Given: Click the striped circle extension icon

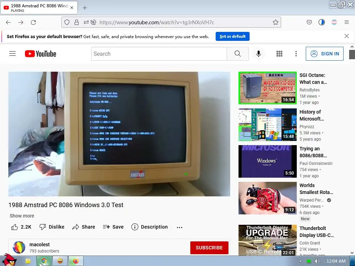Looking at the screenshot, I should tap(334, 22).
